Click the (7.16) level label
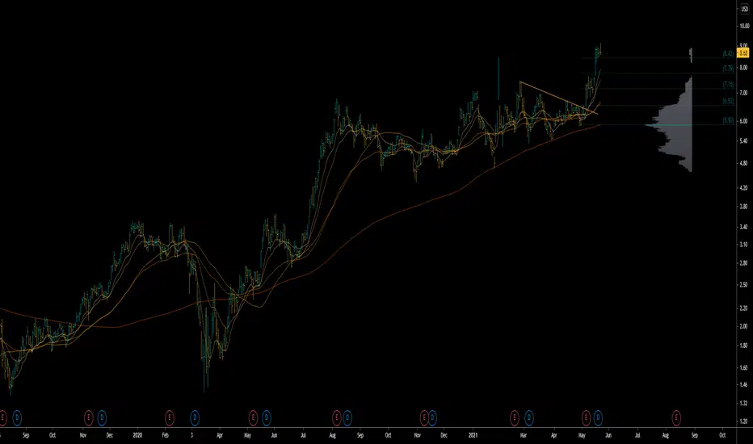 click(728, 85)
